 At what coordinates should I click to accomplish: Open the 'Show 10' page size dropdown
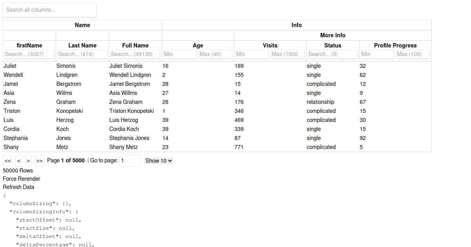coord(158,160)
